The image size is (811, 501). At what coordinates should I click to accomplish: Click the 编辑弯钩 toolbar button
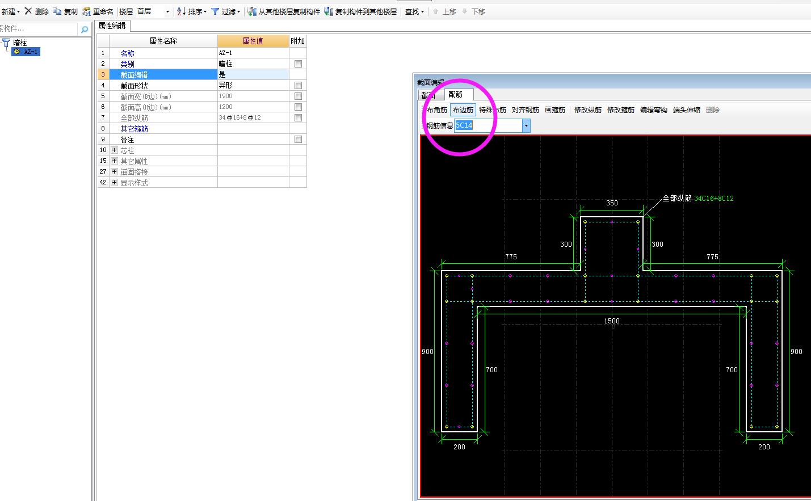(654, 110)
